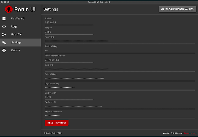
Task: Open the Donate page
Action: point(20,51)
